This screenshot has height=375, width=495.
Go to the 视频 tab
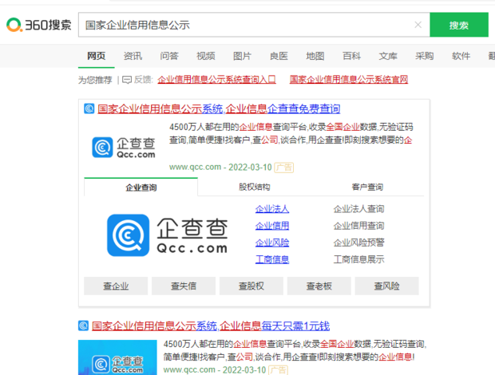tap(206, 56)
